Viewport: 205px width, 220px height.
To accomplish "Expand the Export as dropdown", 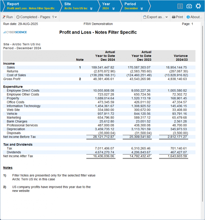I will click(x=156, y=17).
